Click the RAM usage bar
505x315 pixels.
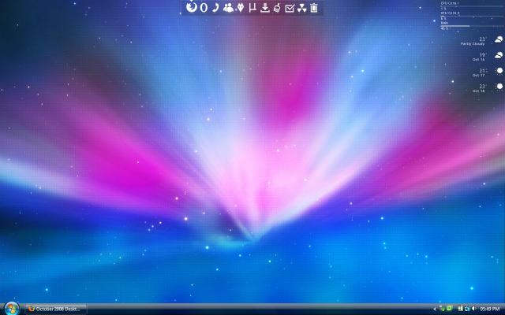pyautogui.click(x=473, y=26)
